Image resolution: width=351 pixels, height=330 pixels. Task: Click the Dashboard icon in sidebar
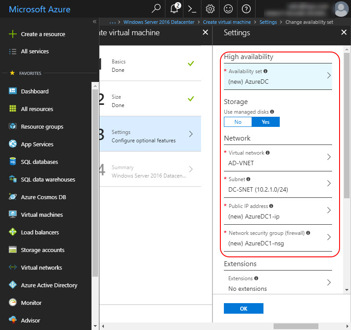point(13,91)
